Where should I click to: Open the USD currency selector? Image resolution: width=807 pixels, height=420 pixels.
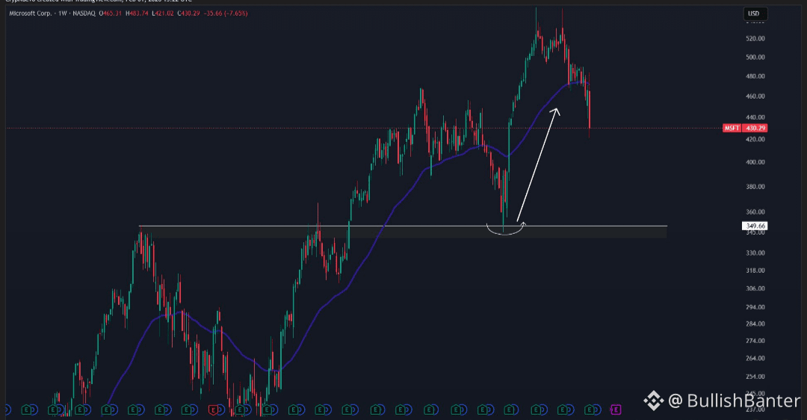pyautogui.click(x=755, y=14)
